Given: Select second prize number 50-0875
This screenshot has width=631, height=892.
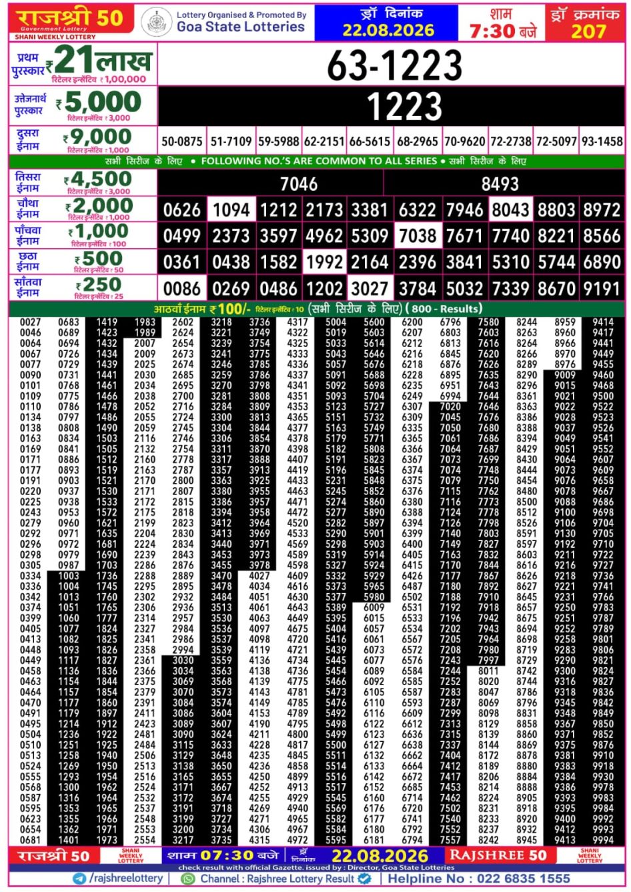Looking at the screenshot, I should [x=181, y=141].
